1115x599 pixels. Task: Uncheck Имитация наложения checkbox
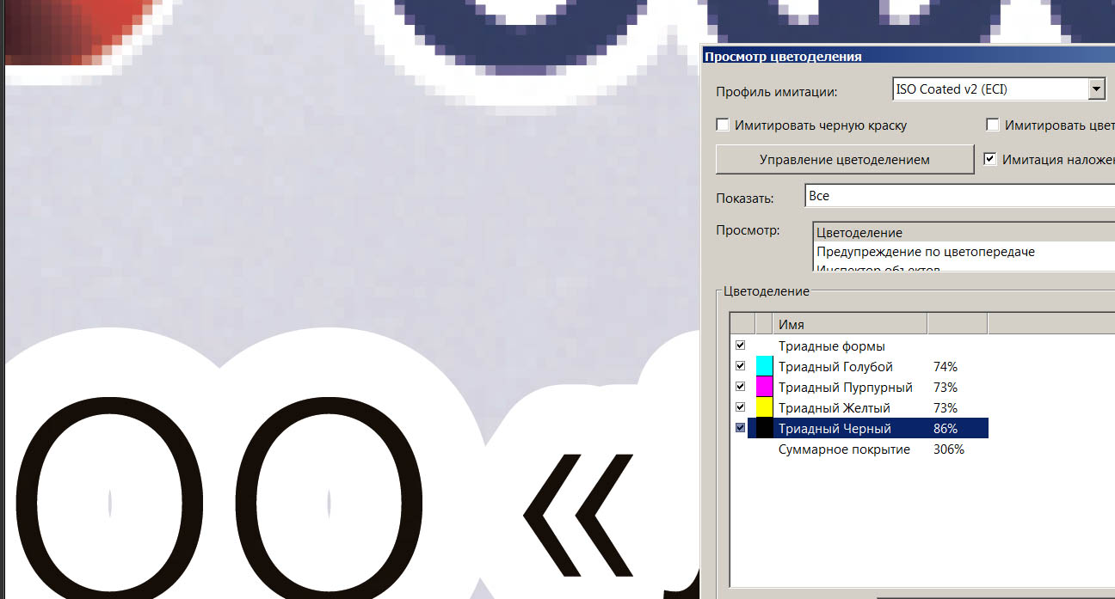pos(989,159)
